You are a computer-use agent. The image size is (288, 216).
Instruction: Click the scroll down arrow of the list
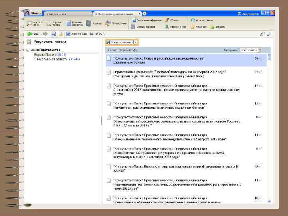tap(269, 202)
